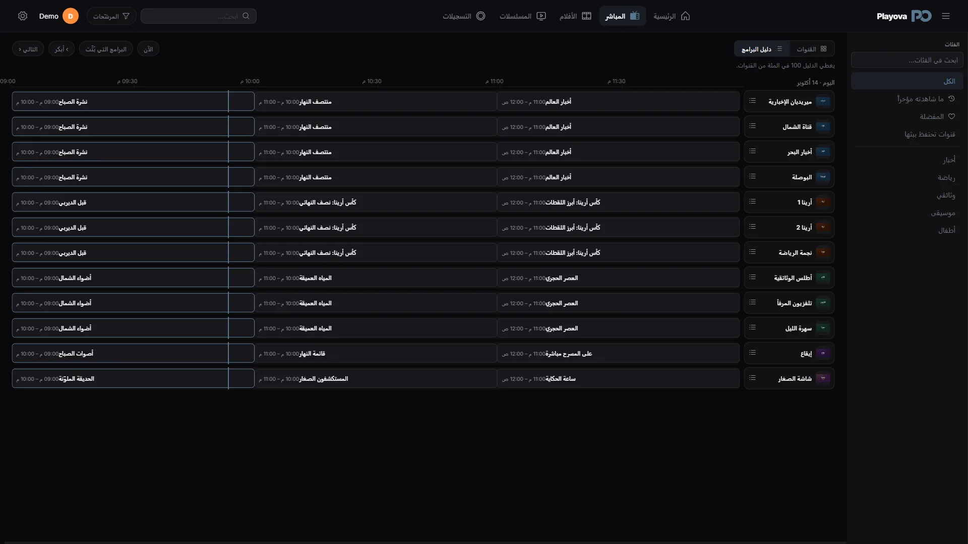The height and width of the screenshot is (544, 968).
Task: Open list menu for أخبار البحر channel
Action: 752,152
